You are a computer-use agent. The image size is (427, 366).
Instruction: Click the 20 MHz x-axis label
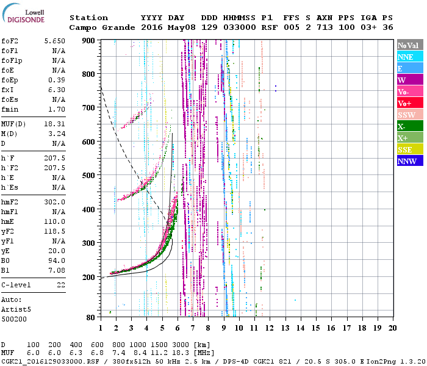[x=392, y=328]
